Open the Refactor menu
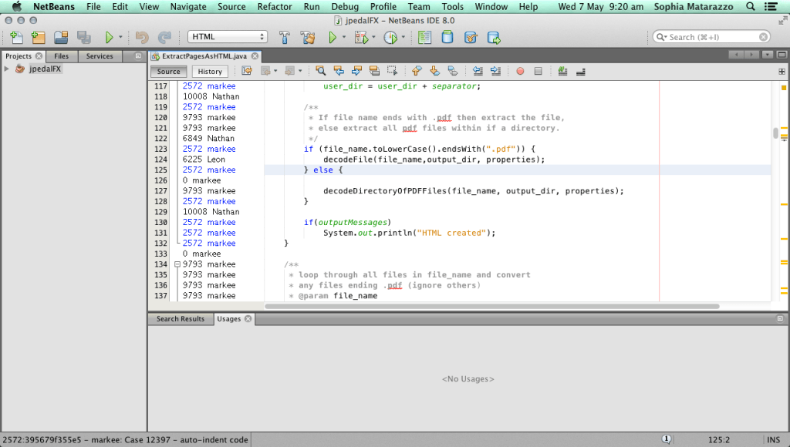Viewport: 790px width, 447px height. [274, 6]
